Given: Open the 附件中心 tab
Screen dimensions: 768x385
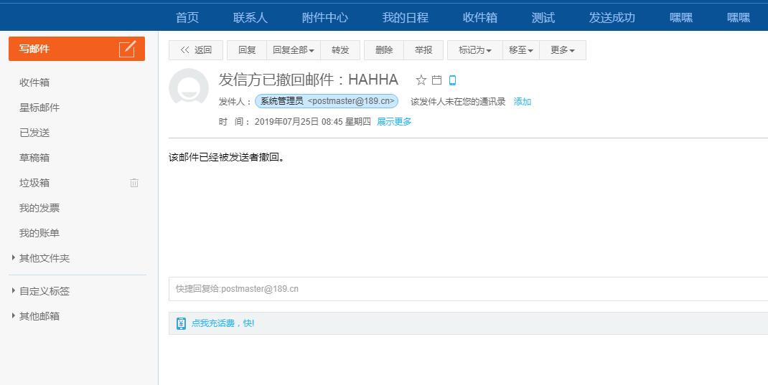Looking at the screenshot, I should point(325,18).
